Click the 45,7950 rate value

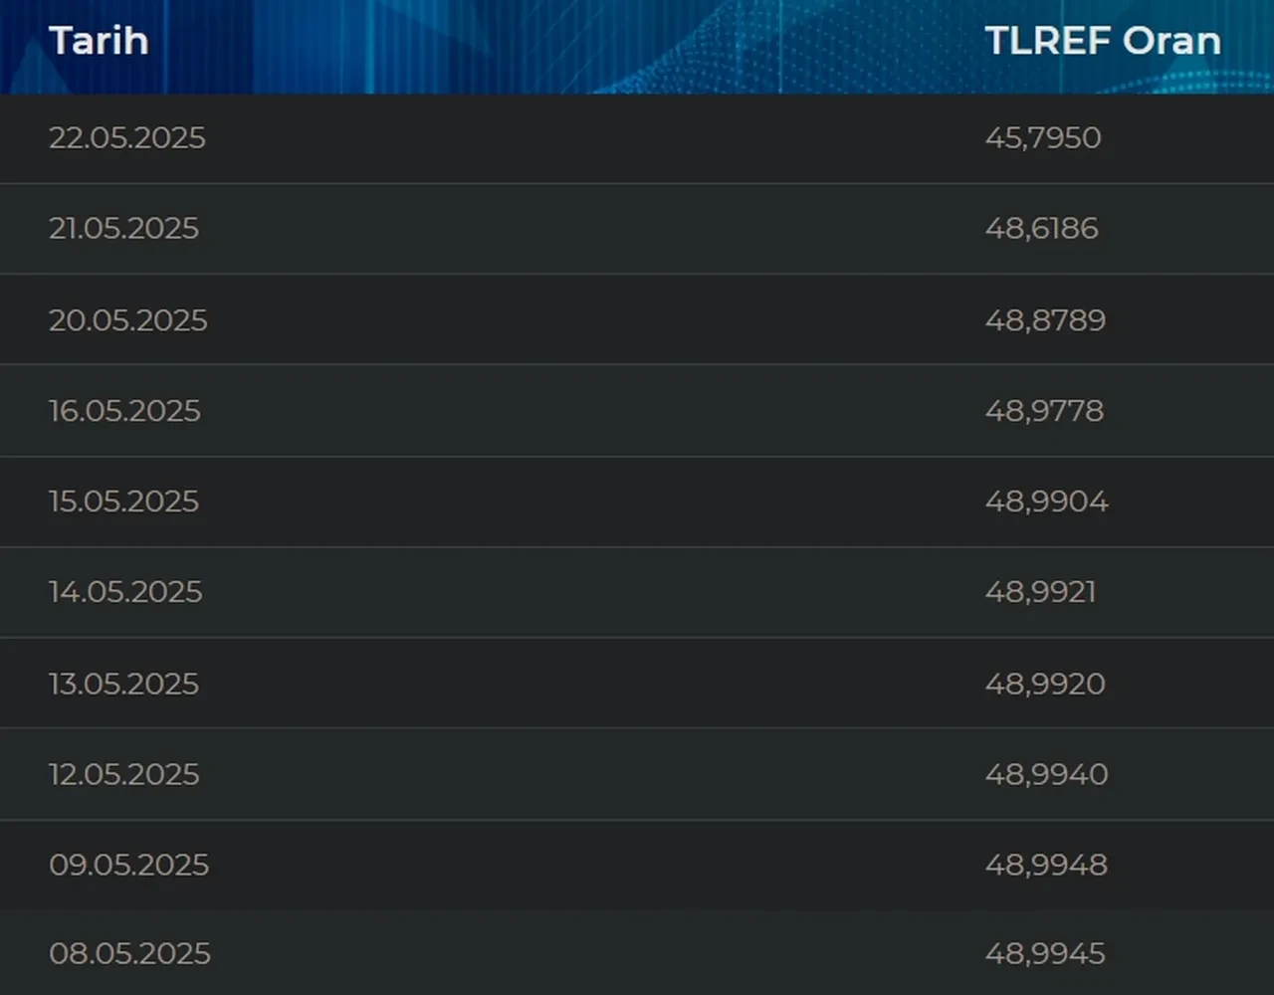[1042, 137]
